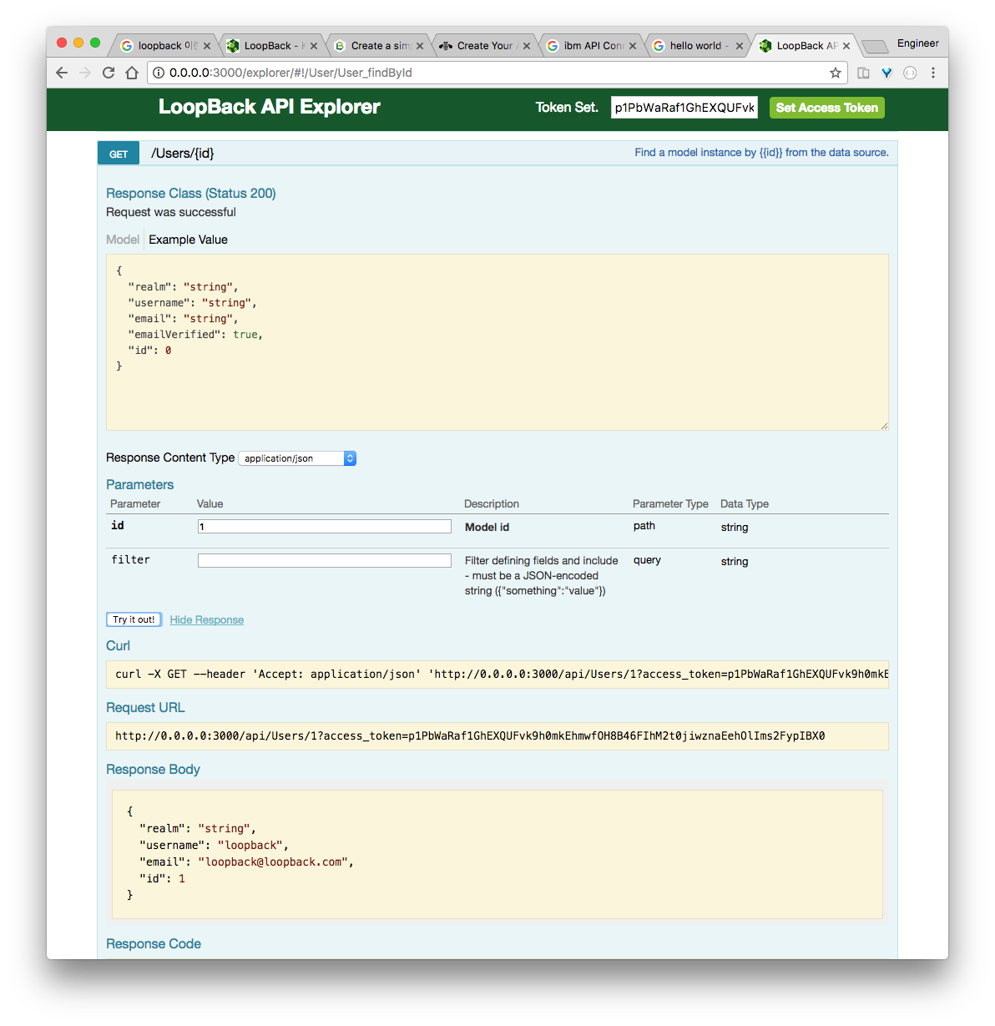Click 'Find a model instance by {{id}}' description

coord(761,153)
